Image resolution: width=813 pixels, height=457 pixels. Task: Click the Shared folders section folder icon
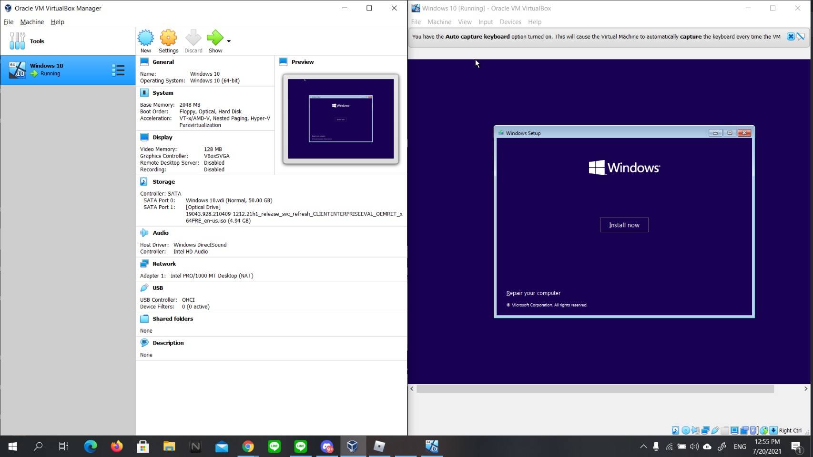(144, 318)
